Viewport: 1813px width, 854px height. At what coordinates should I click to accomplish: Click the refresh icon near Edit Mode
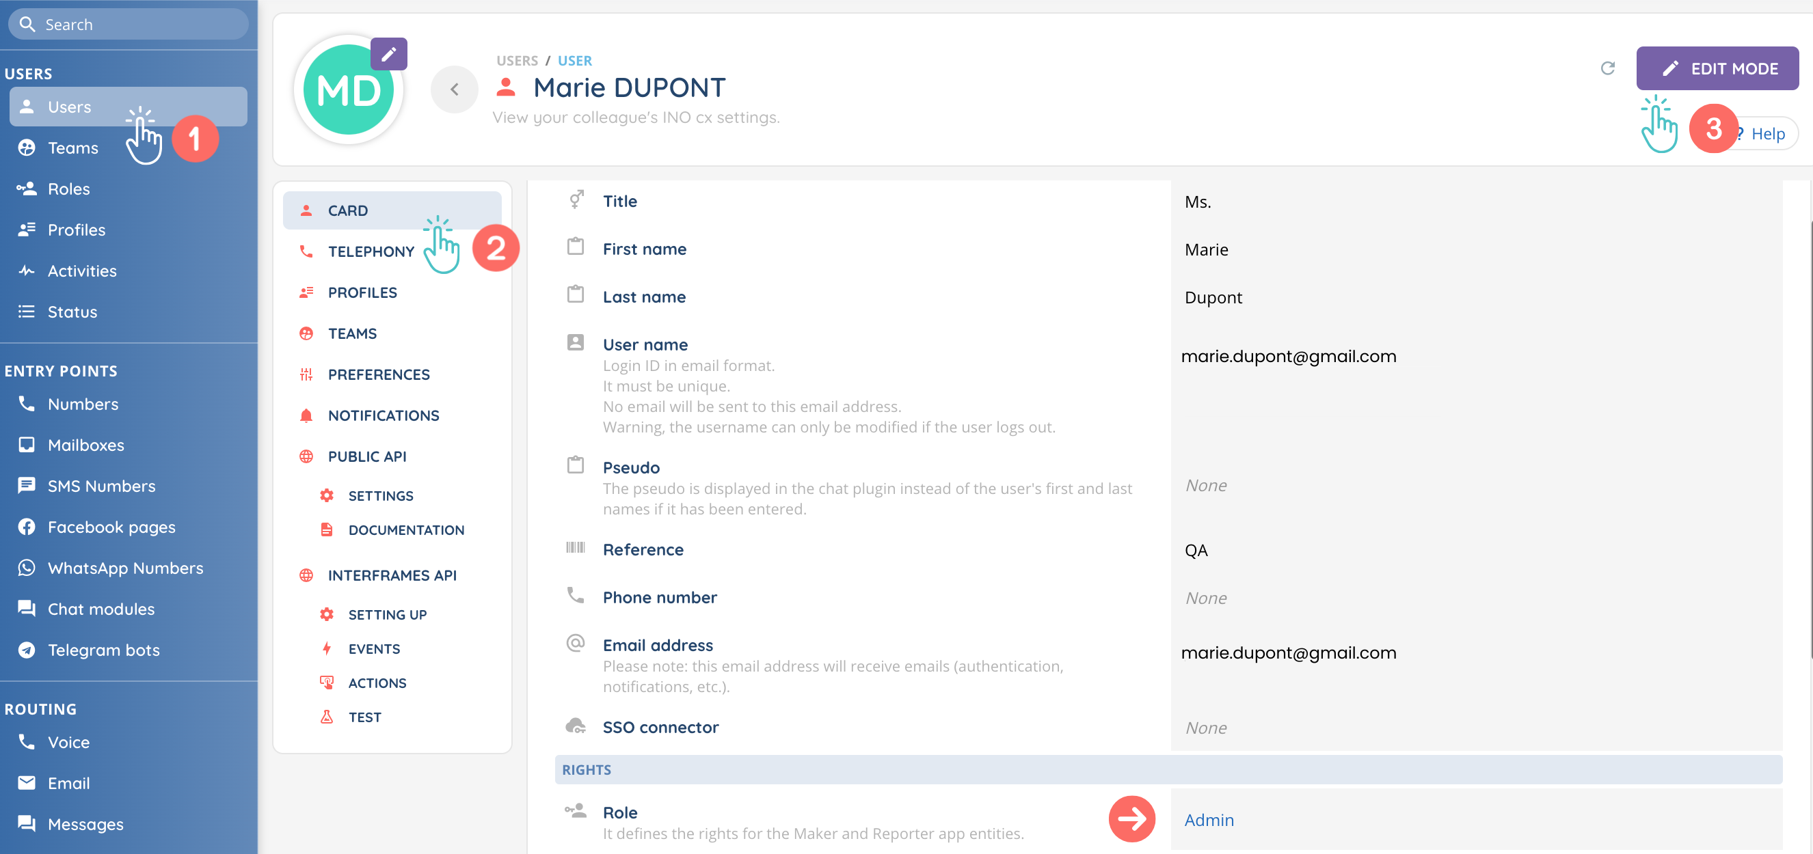click(x=1607, y=68)
